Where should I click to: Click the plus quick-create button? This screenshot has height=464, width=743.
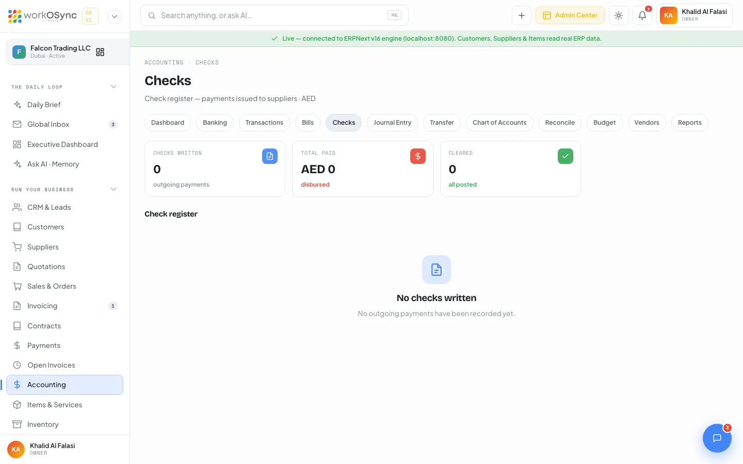tap(522, 15)
